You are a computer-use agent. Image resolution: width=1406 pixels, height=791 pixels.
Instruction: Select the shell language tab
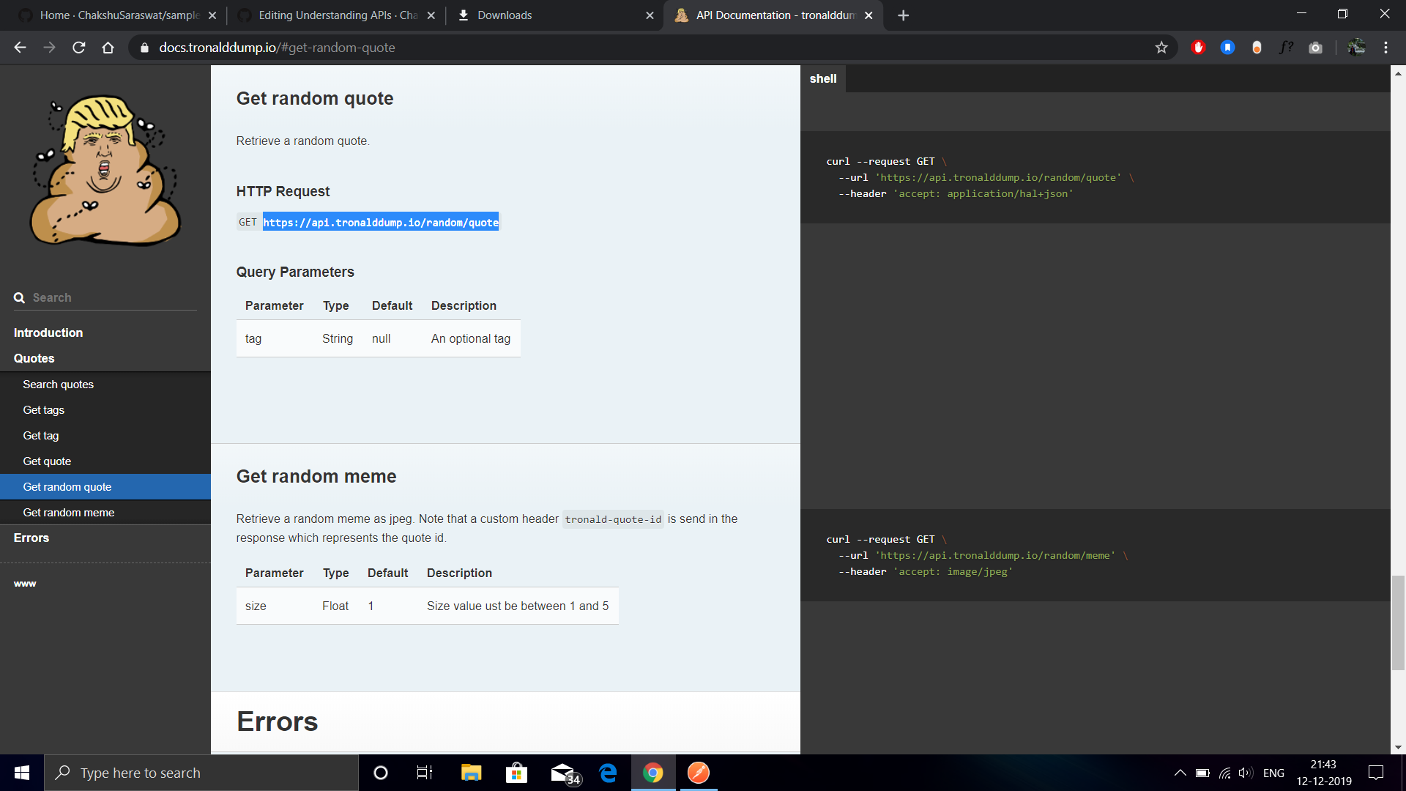tap(823, 78)
